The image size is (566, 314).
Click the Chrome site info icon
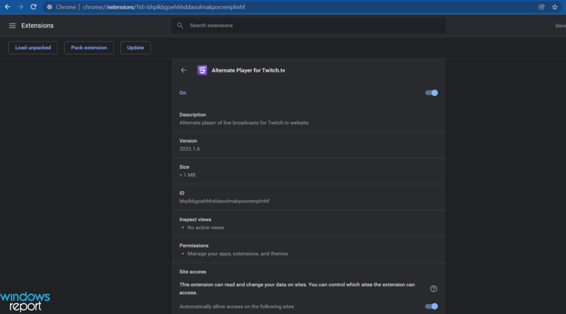[50, 7]
